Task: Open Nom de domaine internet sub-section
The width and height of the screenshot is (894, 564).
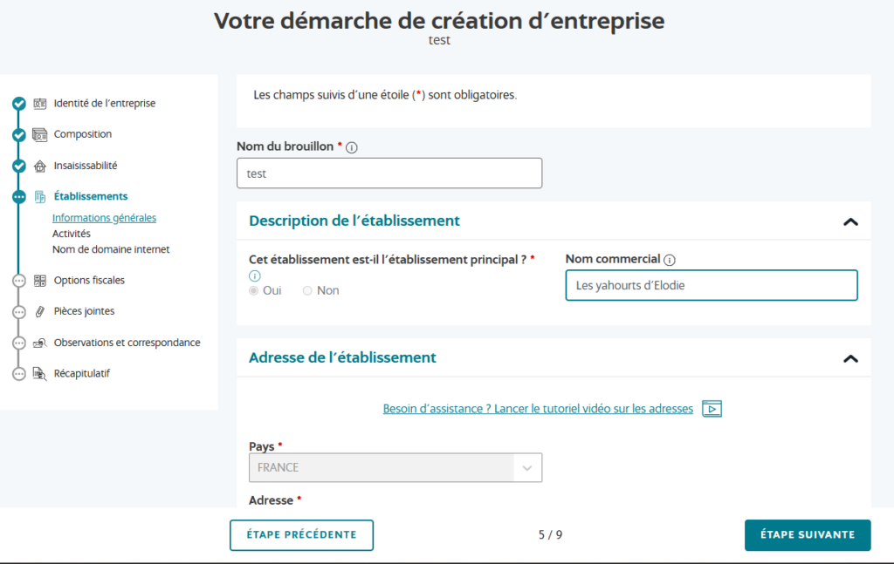Action: coord(111,249)
